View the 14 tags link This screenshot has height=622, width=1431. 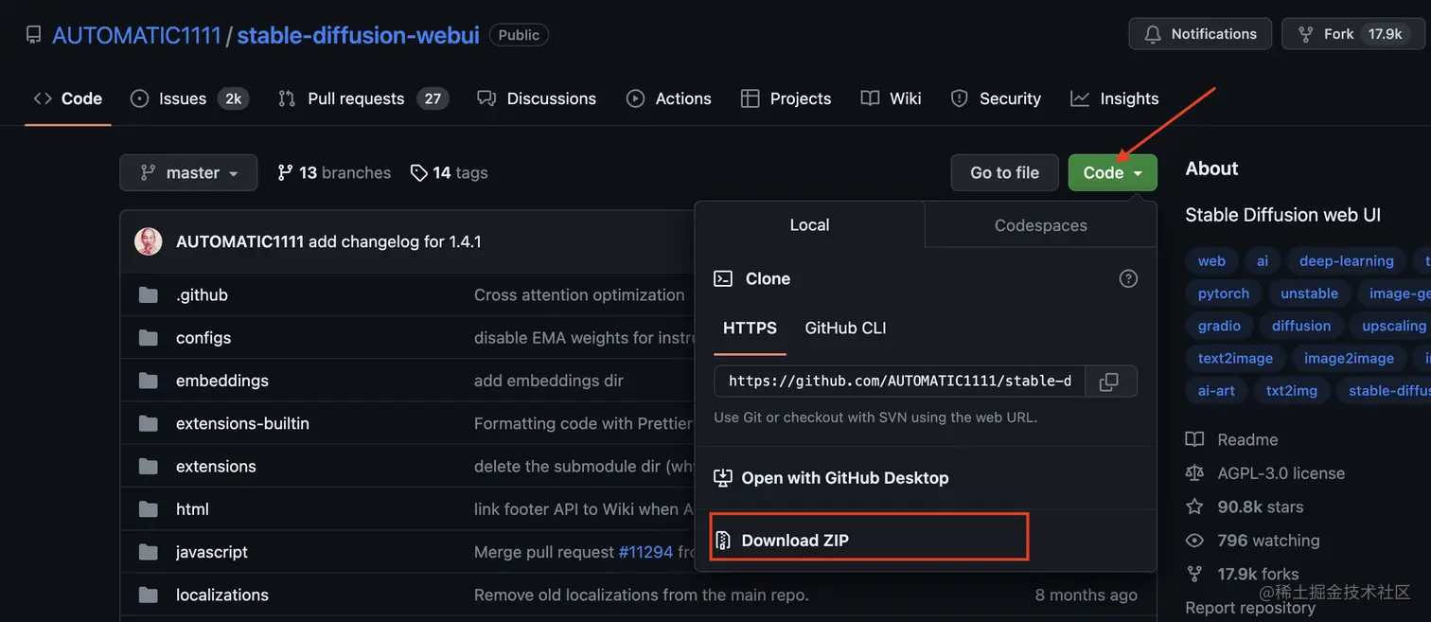pyautogui.click(x=449, y=172)
